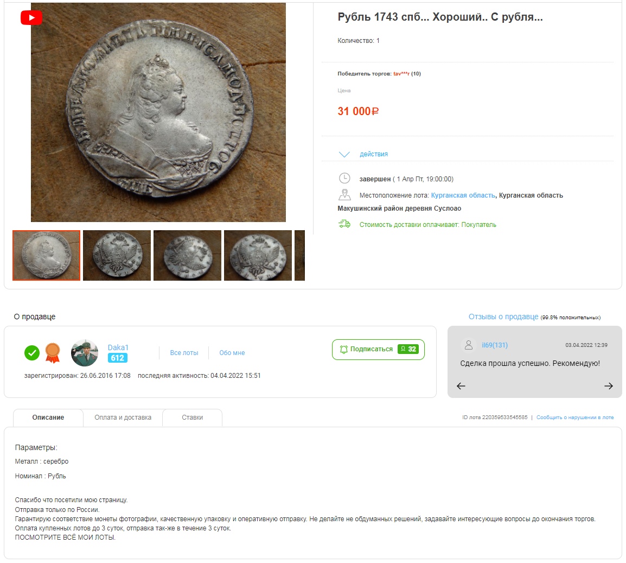Switch to the Оплата и доставка tab
Viewport: 626px width, 563px height.
123,417
